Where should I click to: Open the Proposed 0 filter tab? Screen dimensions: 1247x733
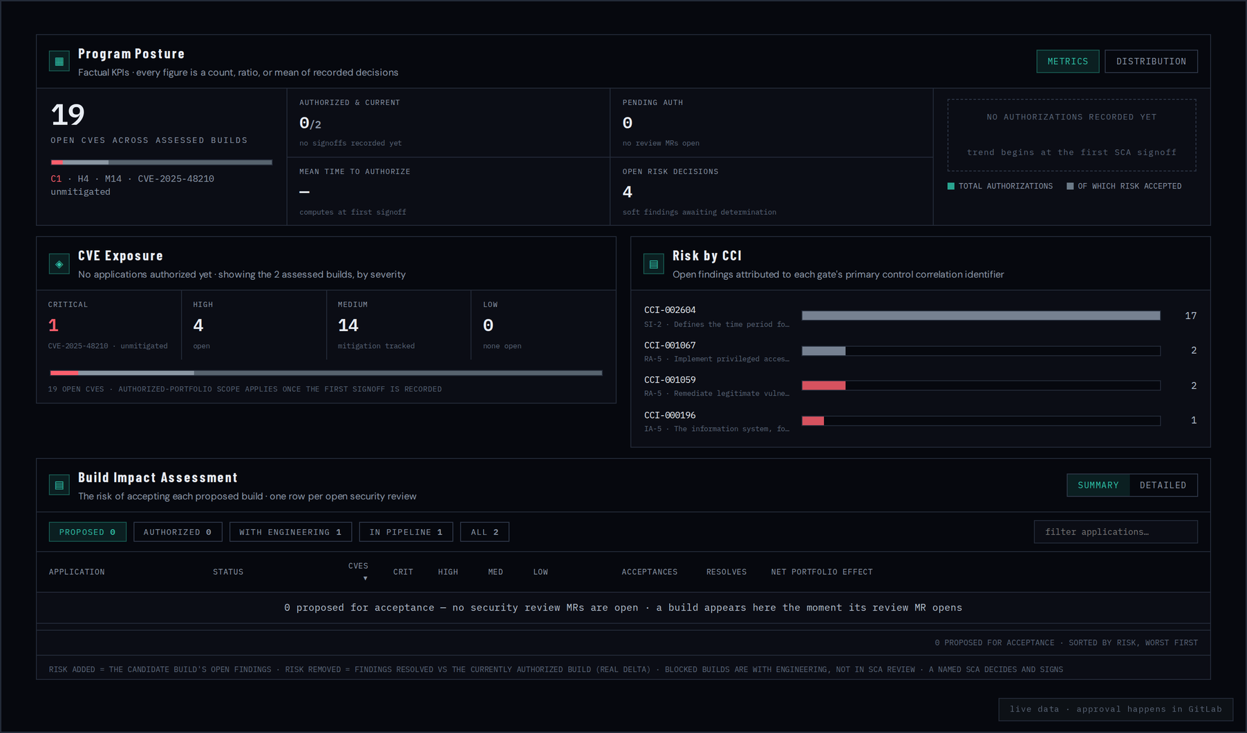click(87, 532)
